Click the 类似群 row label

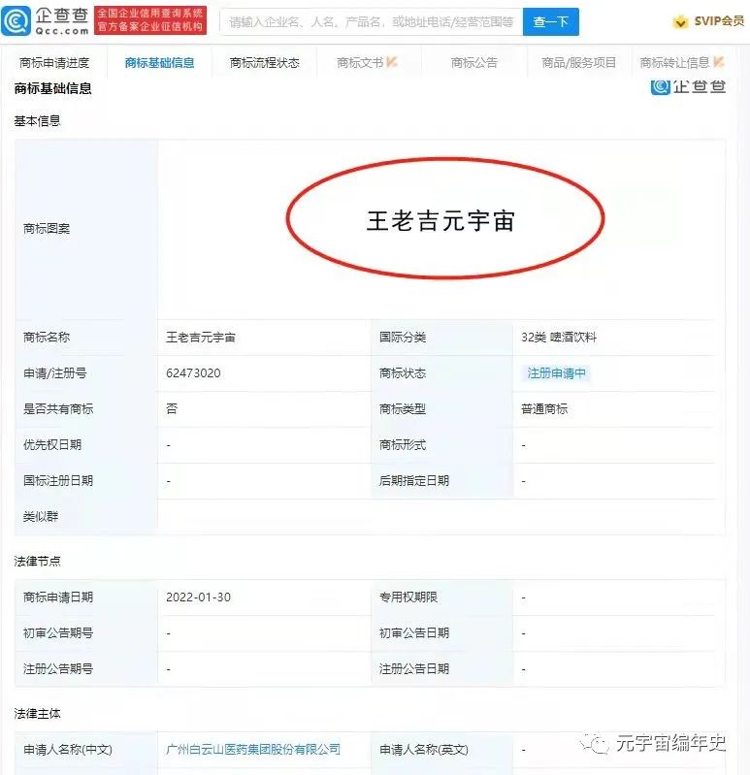pyautogui.click(x=41, y=516)
